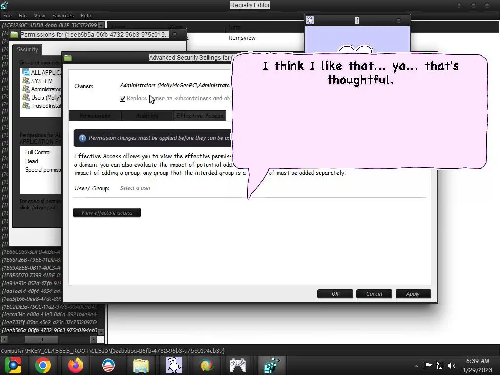The height and width of the screenshot is (375, 500).
Task: Launch Firefox from the taskbar
Action: tap(76, 365)
